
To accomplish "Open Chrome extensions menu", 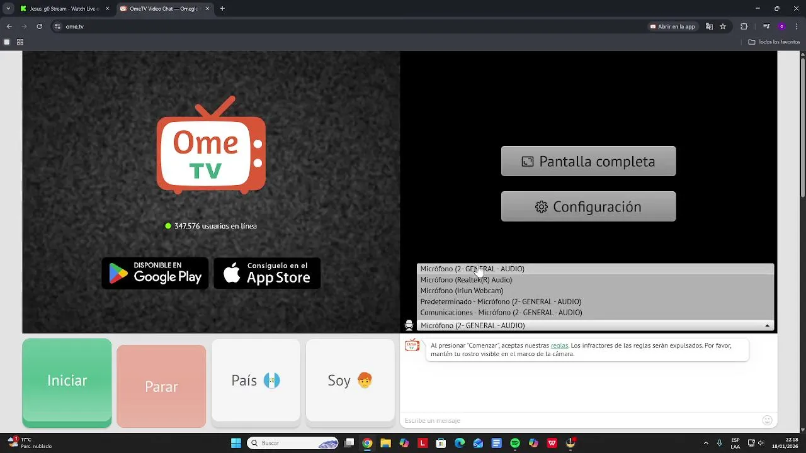I will (x=744, y=26).
